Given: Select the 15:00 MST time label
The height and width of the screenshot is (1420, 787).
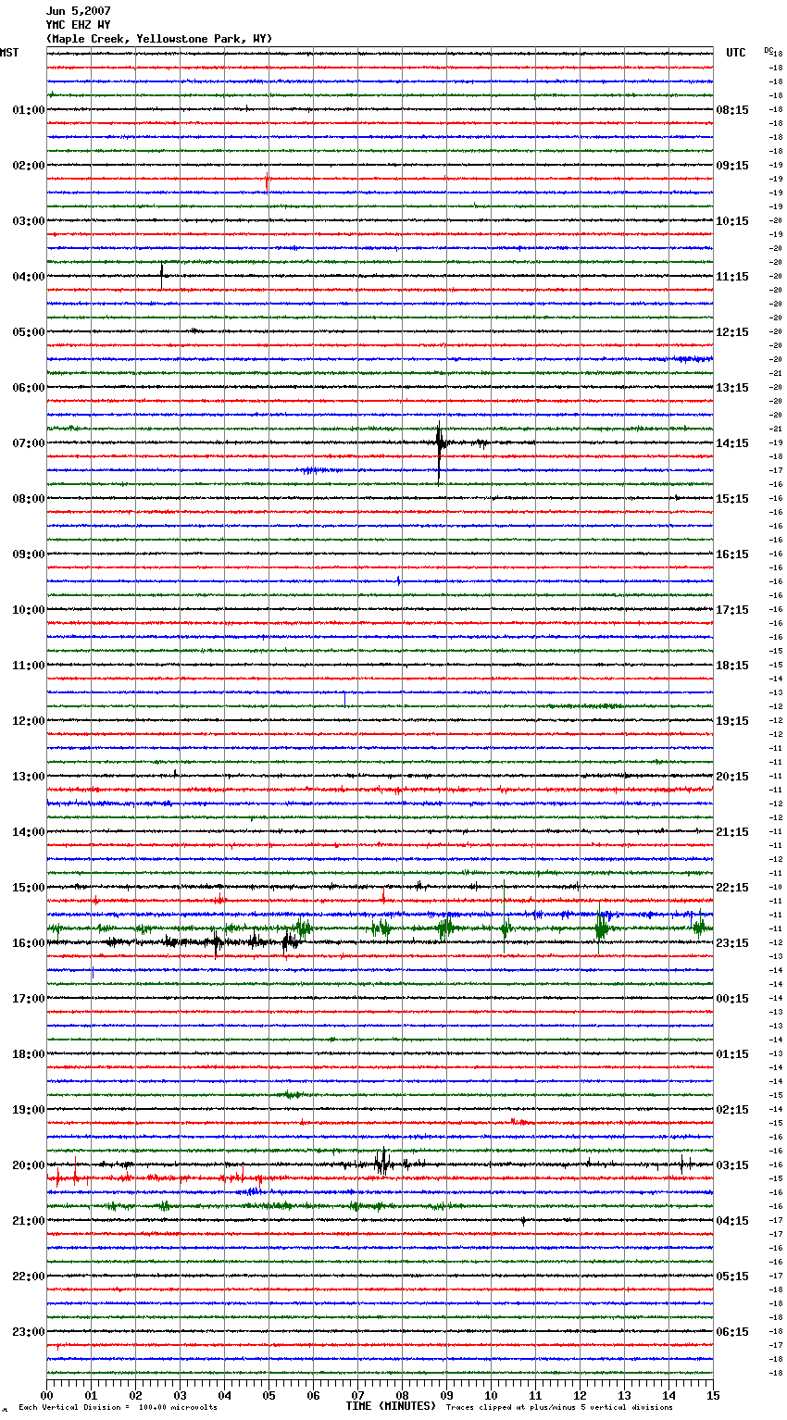Looking at the screenshot, I should point(29,888).
